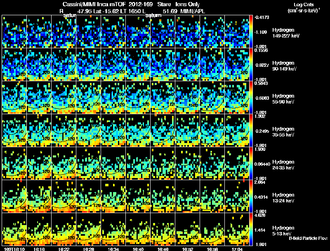Image resolution: width=330 pixels, height=251 pixels.
Task: Click the '-0.4173' colorbar maximum value
Action: click(262, 17)
